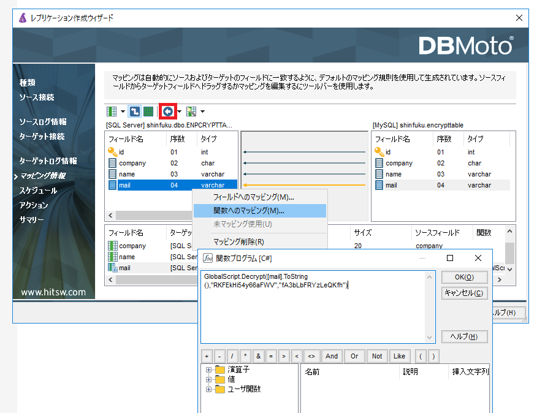Go to サマリー wizard step
Viewport: 545px width, 413px height.
(32, 219)
